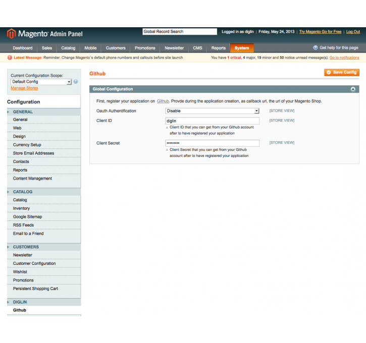This screenshot has width=366, height=343.
Task: Click the Magento logo icon
Action: click(x=11, y=34)
